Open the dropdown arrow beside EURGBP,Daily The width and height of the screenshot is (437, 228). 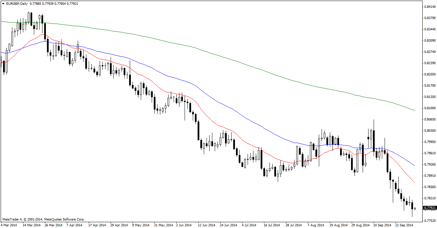(3, 3)
